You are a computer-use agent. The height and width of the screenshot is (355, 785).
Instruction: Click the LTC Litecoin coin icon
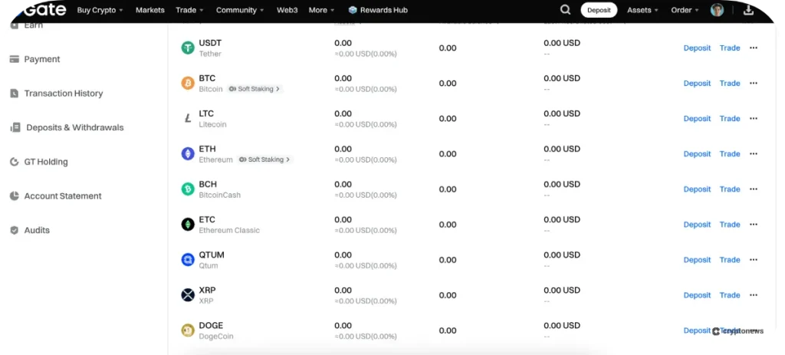188,119
